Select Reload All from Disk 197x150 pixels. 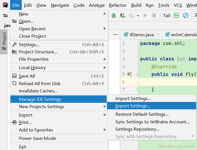pos(59,83)
